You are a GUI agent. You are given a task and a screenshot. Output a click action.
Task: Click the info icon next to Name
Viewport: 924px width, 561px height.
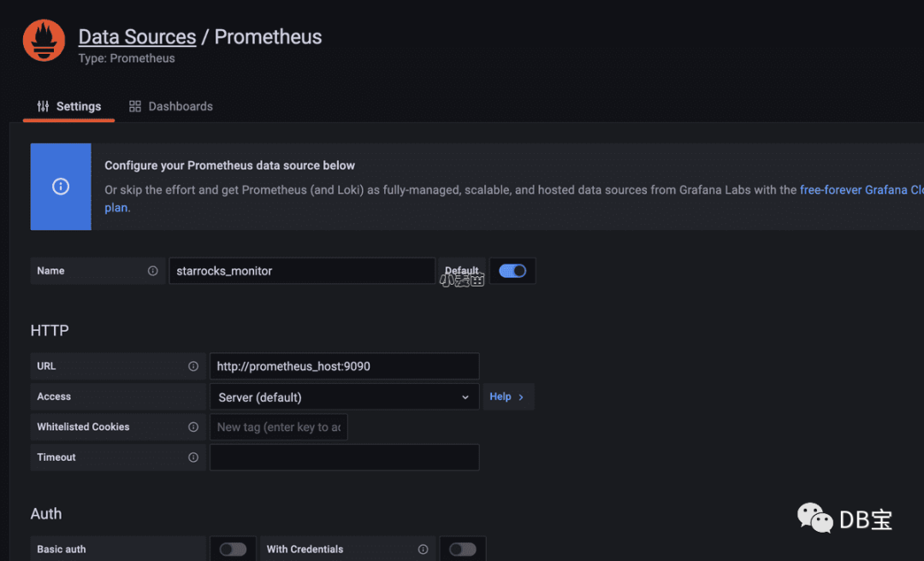click(x=152, y=271)
